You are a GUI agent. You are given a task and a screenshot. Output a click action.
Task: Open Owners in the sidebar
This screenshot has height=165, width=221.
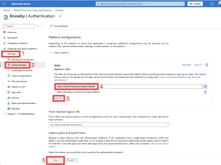(x=15, y=98)
